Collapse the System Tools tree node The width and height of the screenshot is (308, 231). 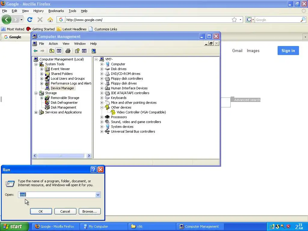(x=36, y=64)
